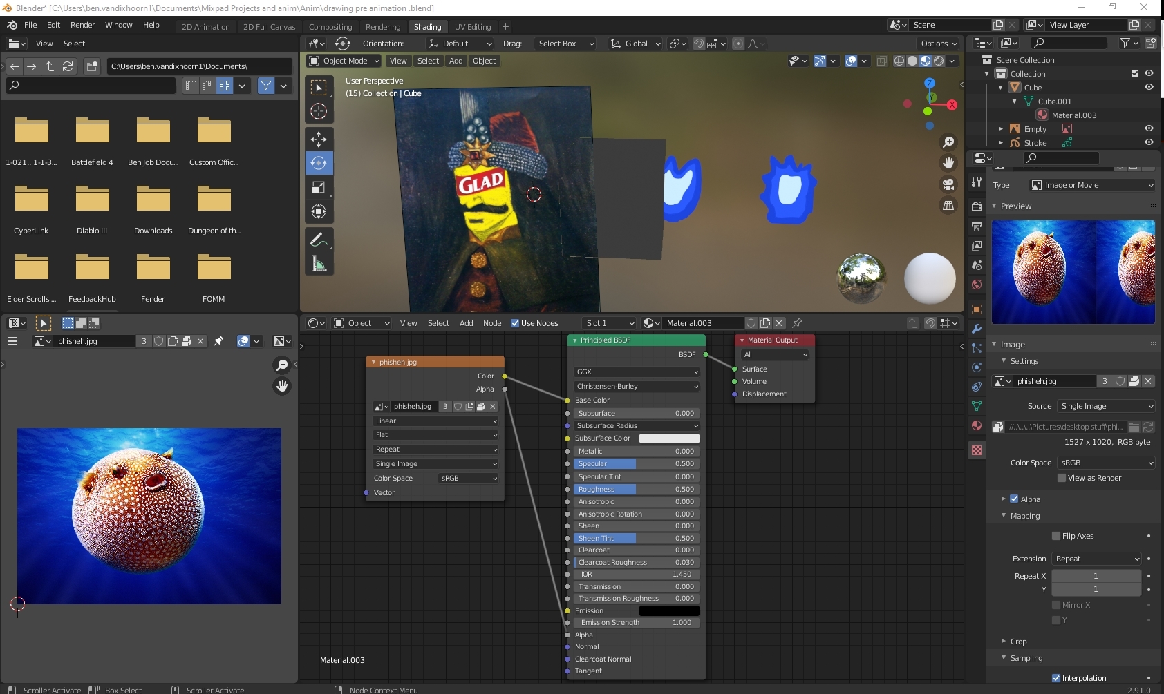This screenshot has width=1164, height=694.
Task: Switch to the Compositing workspace tab
Action: click(330, 27)
